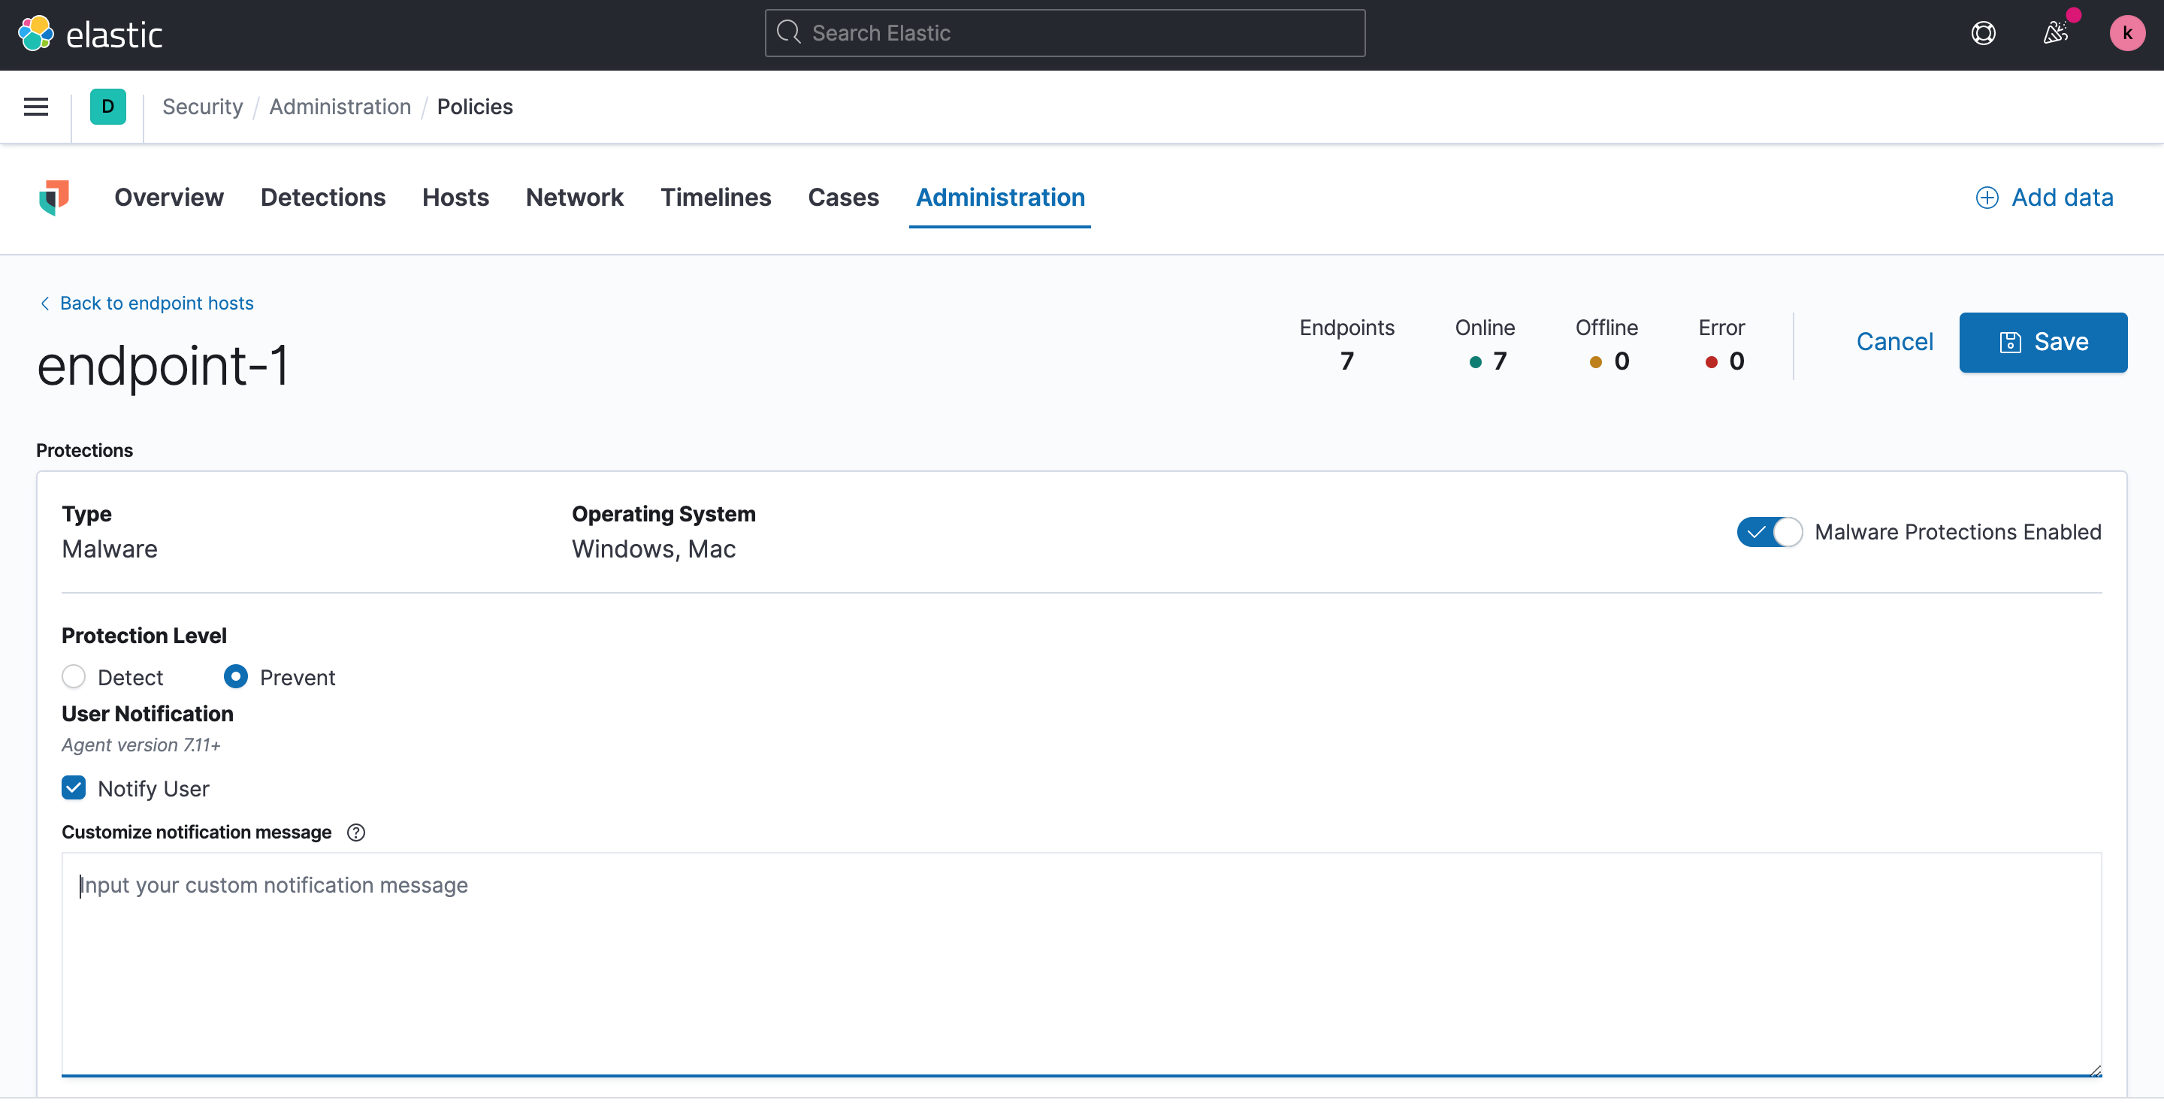Toggle the Malware Protections Enabled switch
This screenshot has height=1103, width=2164.
(1770, 532)
